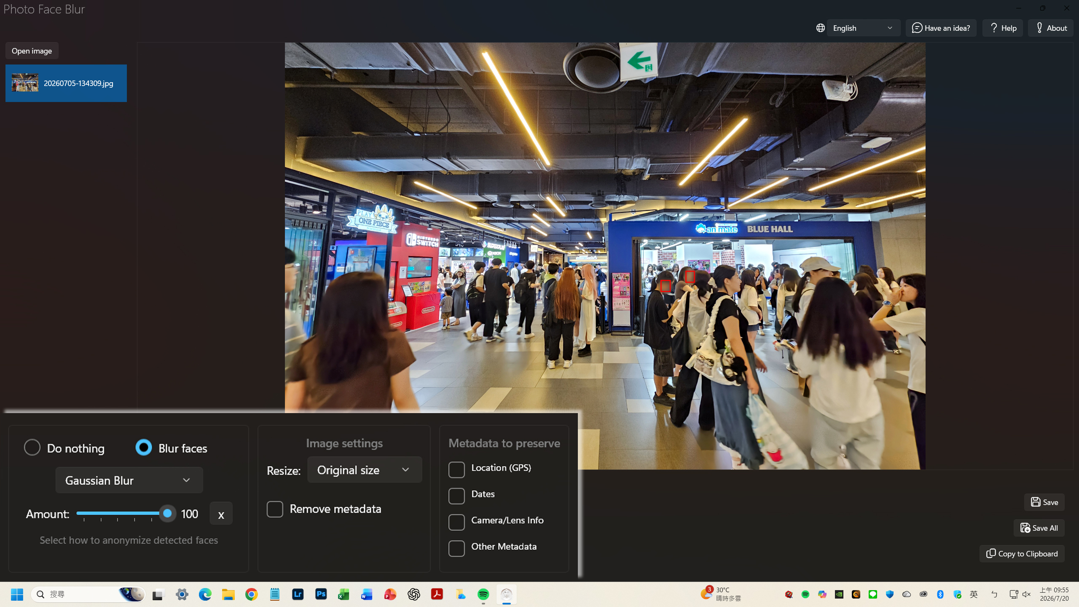Open the Have an idea? feedback button
Viewport: 1079px width, 607px height.
(941, 28)
